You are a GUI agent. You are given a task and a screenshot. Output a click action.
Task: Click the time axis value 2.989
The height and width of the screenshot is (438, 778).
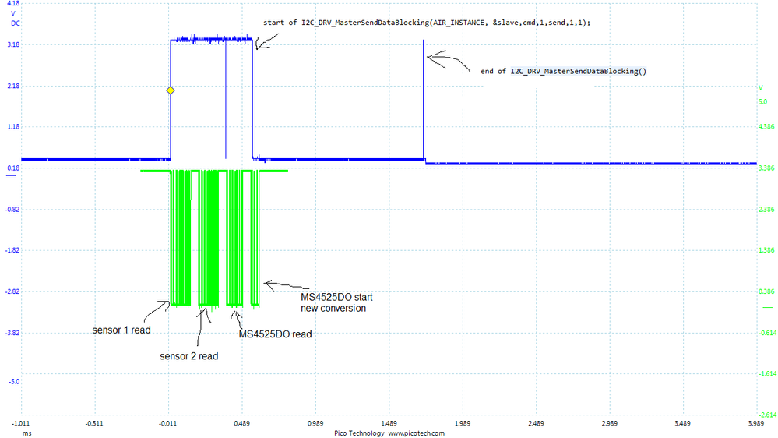pos(609,424)
